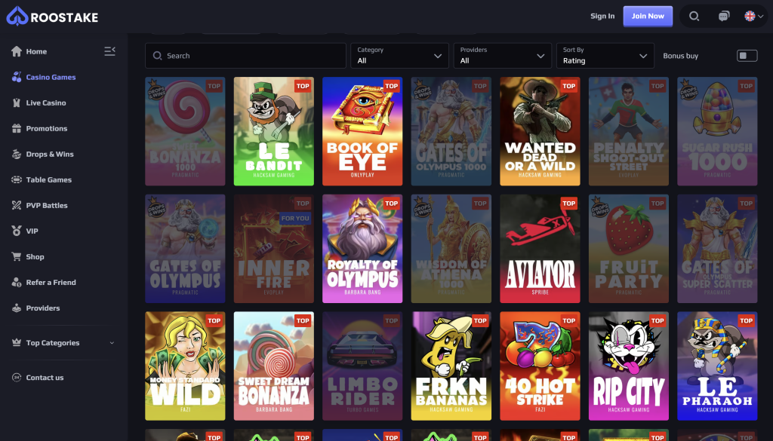This screenshot has width=773, height=441.
Task: Click the UK flag language selector
Action: click(750, 15)
